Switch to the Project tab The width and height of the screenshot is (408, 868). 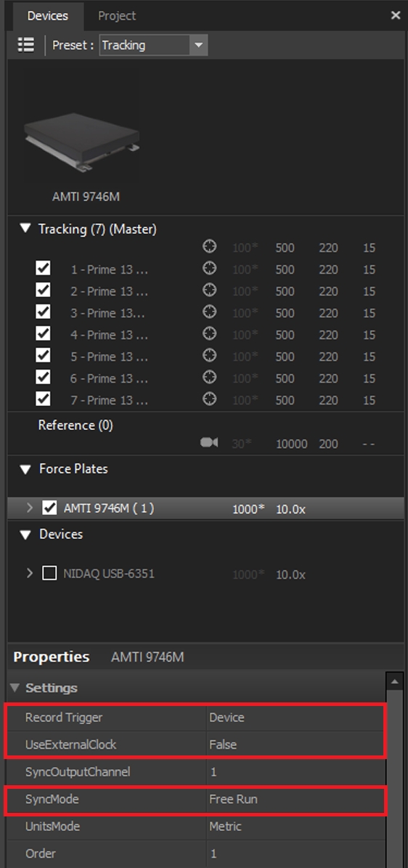(117, 16)
